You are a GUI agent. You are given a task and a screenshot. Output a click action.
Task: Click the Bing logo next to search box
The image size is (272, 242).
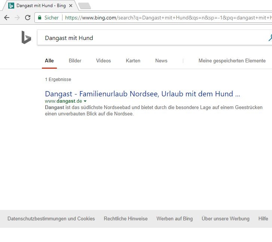[x=26, y=37]
